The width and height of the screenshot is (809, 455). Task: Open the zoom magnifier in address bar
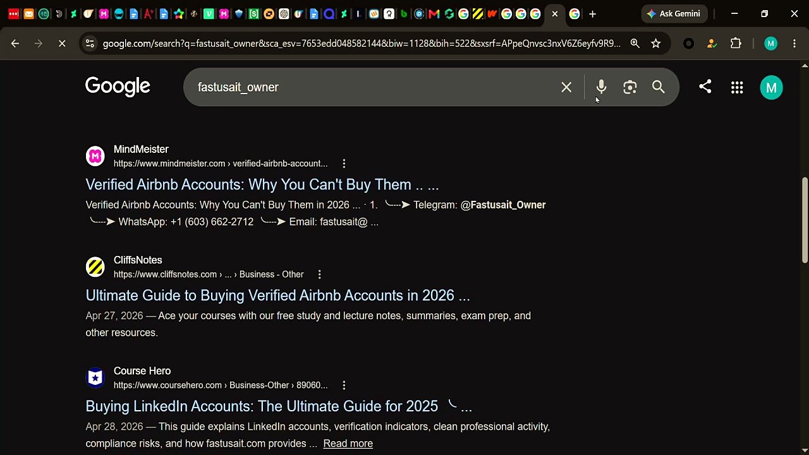click(635, 44)
